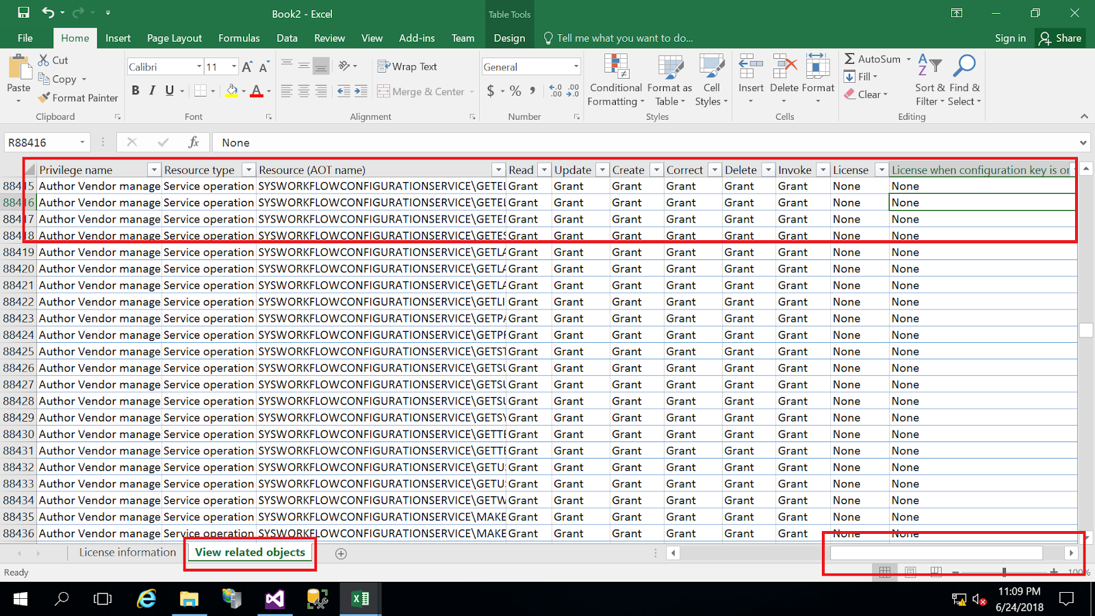Decrease decimal places
Screen dimensions: 1095x616
tap(573, 91)
